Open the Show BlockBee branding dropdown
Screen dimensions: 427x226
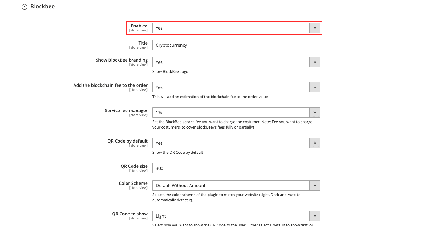[x=231, y=62]
